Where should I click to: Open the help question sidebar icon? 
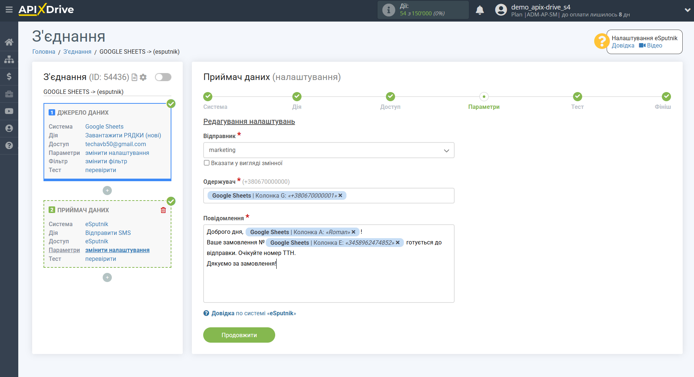pyautogui.click(x=9, y=145)
